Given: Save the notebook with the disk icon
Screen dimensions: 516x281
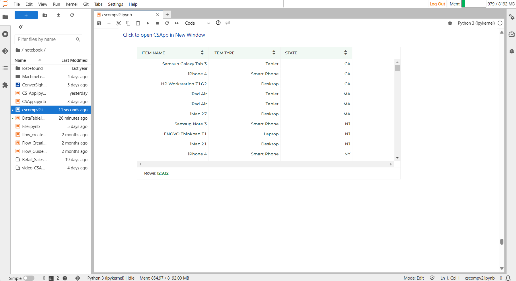Looking at the screenshot, I should point(99,23).
